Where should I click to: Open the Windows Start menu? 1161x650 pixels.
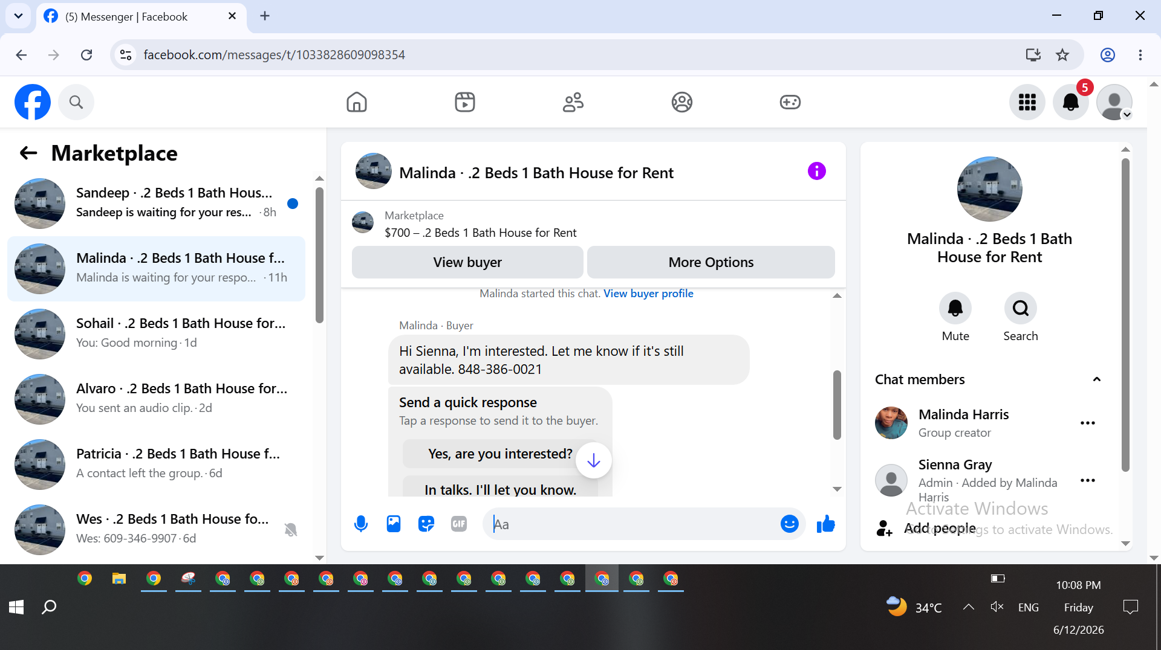[16, 607]
